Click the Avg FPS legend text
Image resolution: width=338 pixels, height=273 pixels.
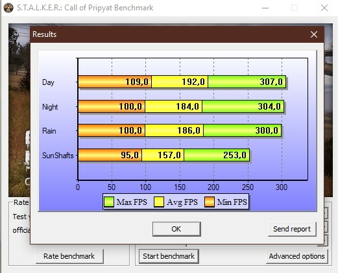tap(182, 202)
